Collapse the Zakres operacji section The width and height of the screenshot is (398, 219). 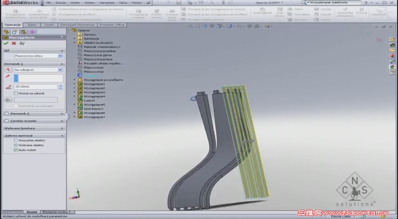(62, 136)
